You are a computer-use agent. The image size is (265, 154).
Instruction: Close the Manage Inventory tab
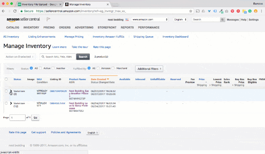(x=108, y=5)
